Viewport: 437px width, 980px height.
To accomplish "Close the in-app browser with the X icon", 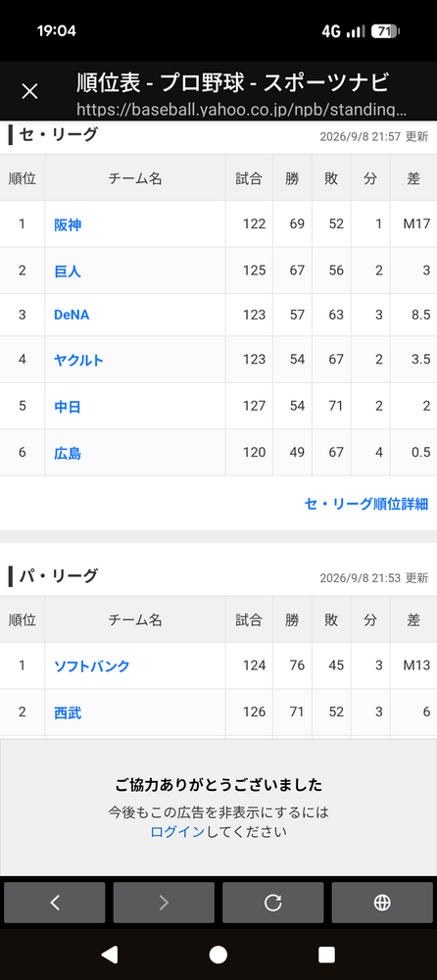I will pyautogui.click(x=29, y=91).
